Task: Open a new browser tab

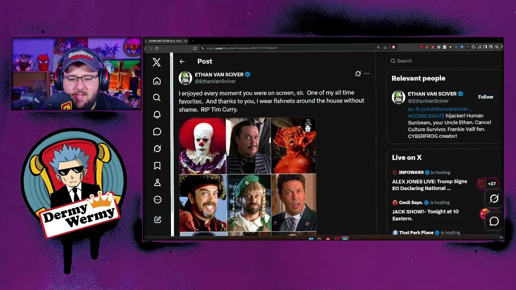Action: pos(193,41)
